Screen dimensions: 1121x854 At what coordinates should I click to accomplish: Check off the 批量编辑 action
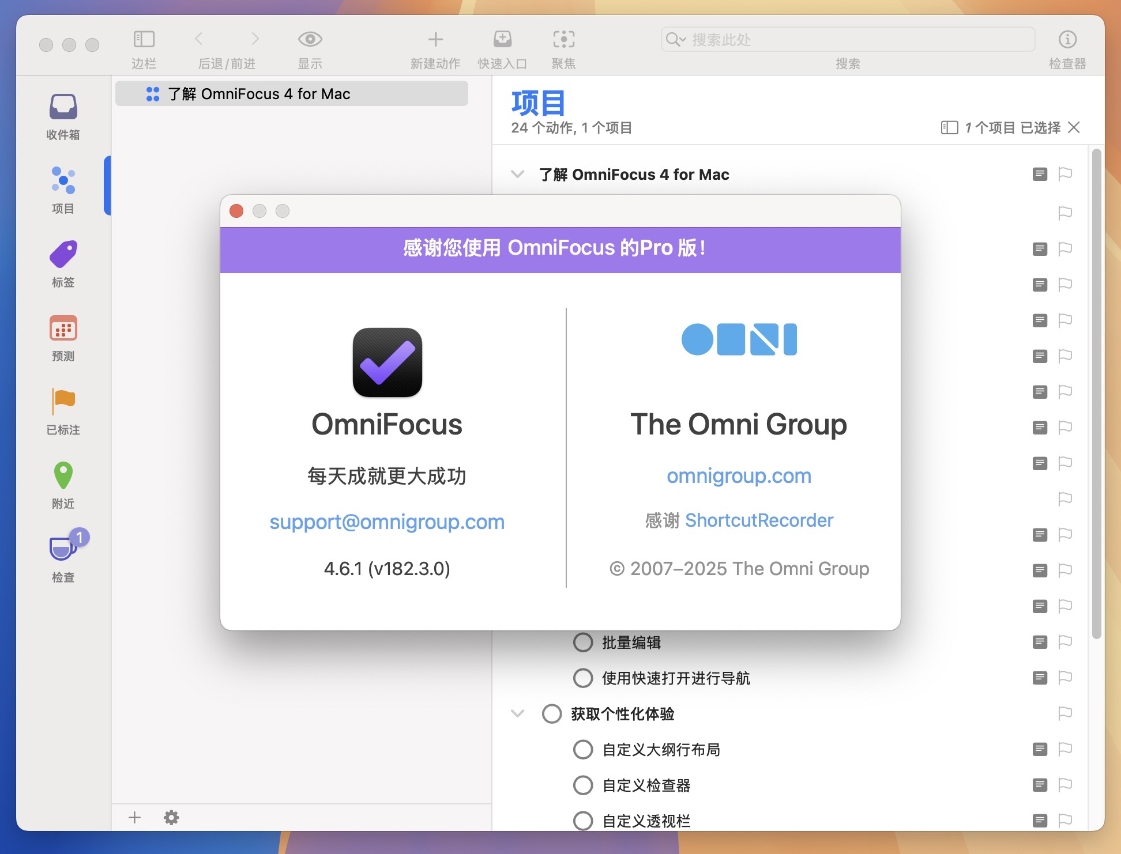[582, 643]
